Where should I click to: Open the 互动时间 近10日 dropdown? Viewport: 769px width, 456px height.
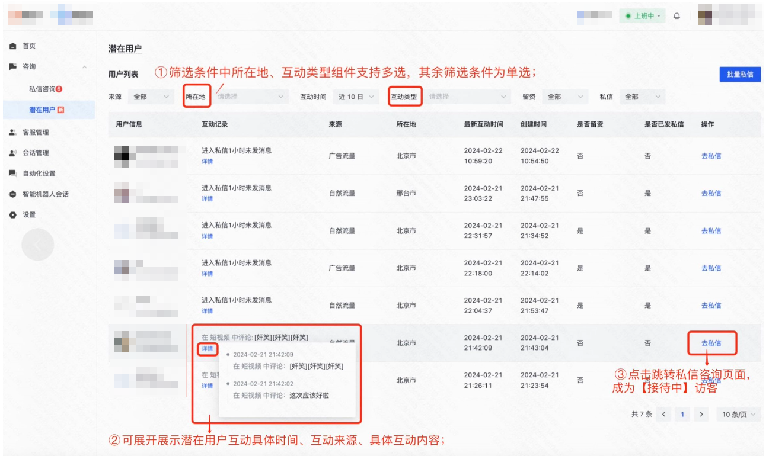pos(356,97)
